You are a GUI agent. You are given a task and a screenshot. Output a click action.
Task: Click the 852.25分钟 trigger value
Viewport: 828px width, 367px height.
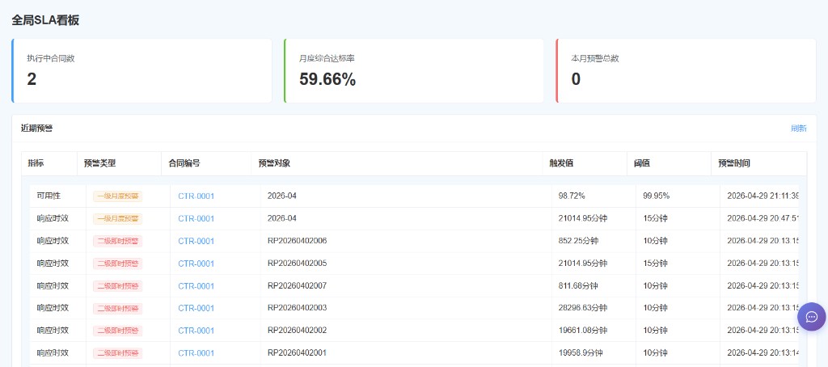point(578,241)
